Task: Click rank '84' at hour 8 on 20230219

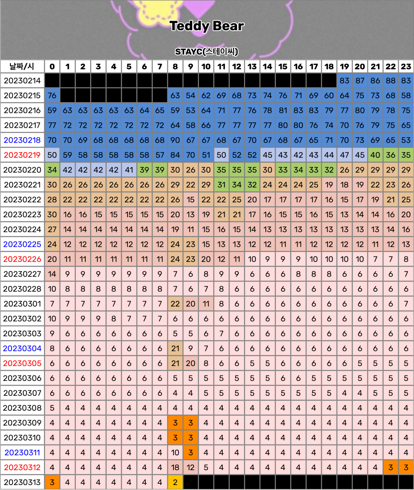Action: (175, 155)
